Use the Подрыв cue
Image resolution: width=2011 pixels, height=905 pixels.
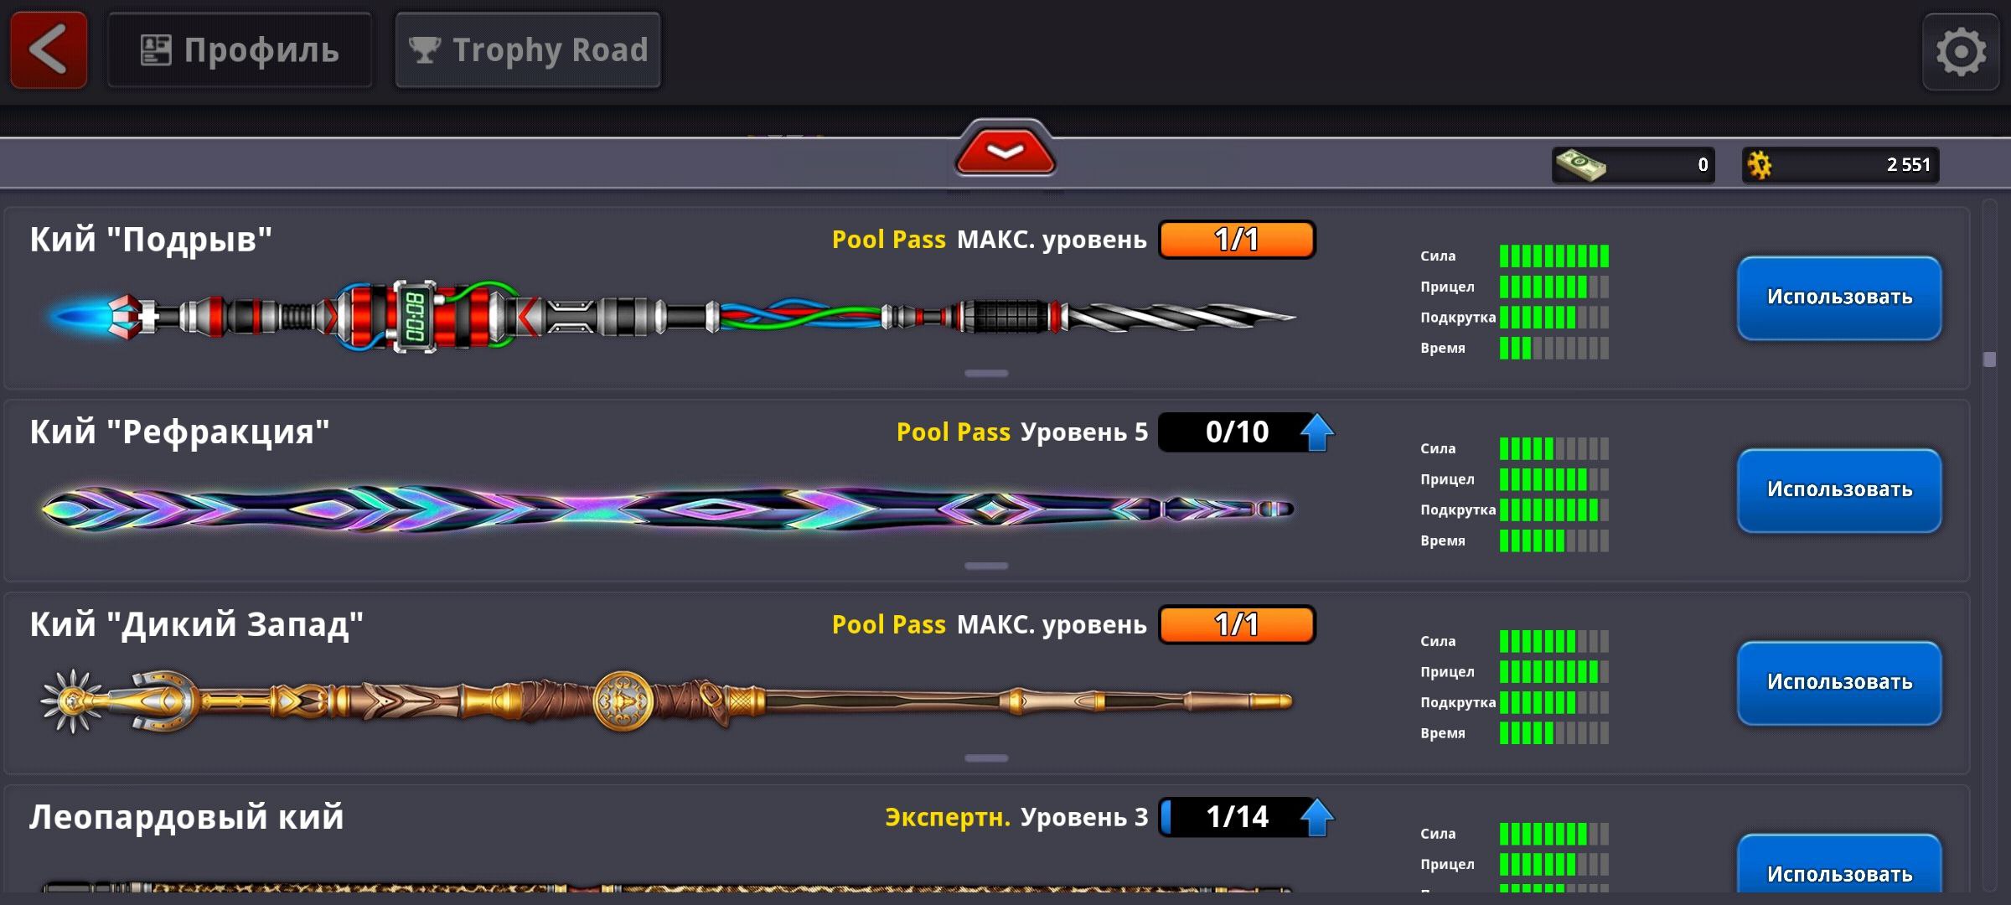[x=1839, y=297]
